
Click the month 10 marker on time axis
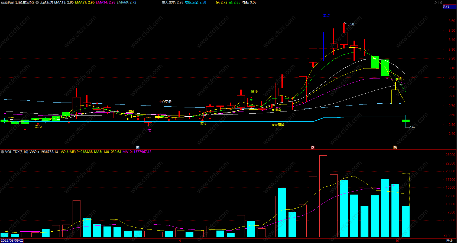(x=397, y=241)
